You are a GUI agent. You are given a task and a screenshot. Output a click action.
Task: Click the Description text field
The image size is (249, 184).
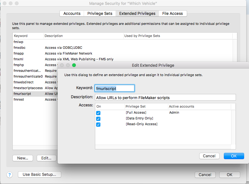(165, 98)
